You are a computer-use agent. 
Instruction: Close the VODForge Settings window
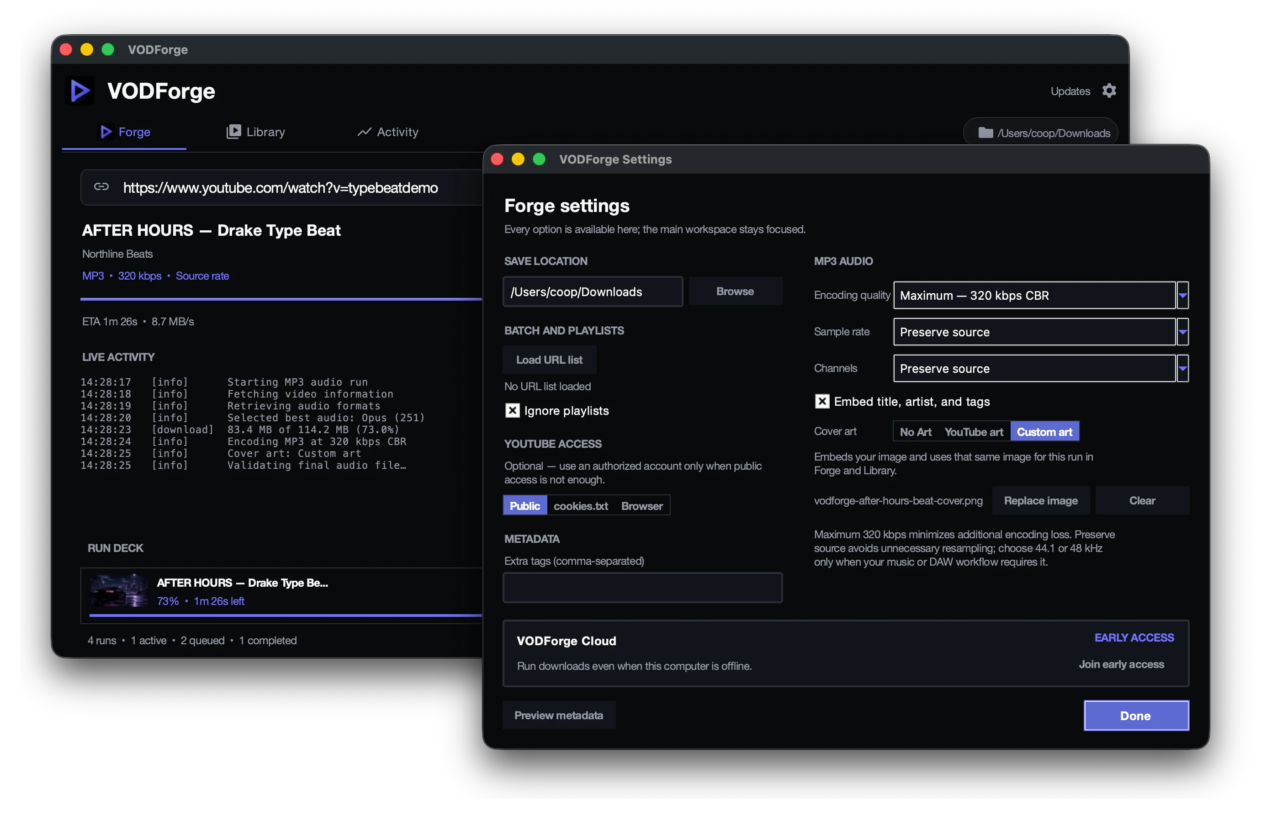tap(497, 159)
